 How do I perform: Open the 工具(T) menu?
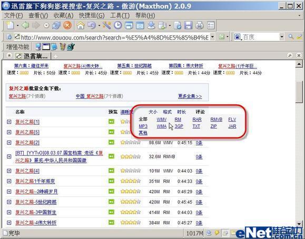pyautogui.click(x=120, y=15)
